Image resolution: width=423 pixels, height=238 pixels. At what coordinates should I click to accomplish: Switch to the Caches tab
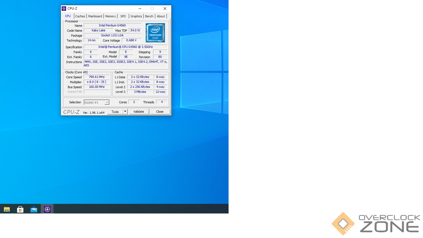coord(80,16)
